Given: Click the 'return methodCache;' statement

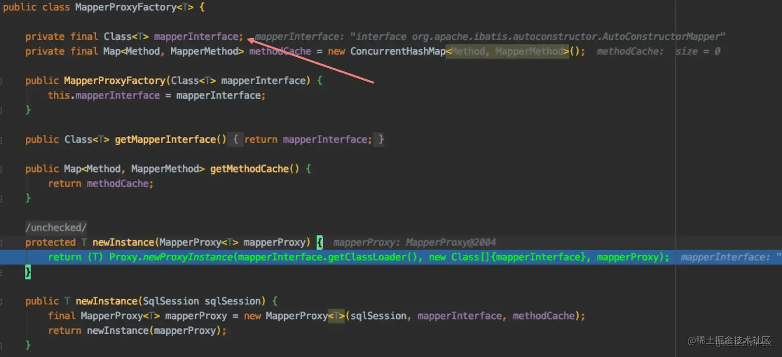Looking at the screenshot, I should tap(101, 183).
